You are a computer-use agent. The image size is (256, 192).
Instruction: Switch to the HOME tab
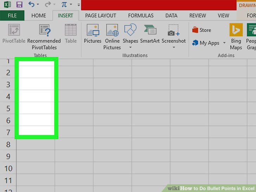[39, 15]
